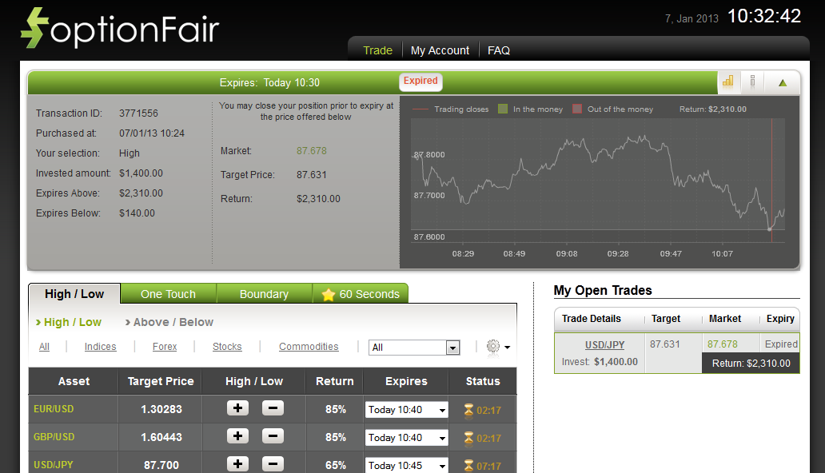Open the GBP/USD expiry time dropdown
The width and height of the screenshot is (825, 473).
406,438
